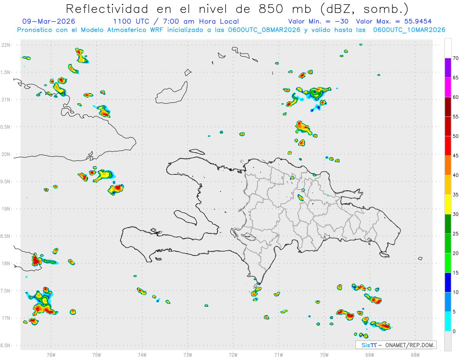Click the "40" color scale label
466x360 pixels.
(456, 175)
